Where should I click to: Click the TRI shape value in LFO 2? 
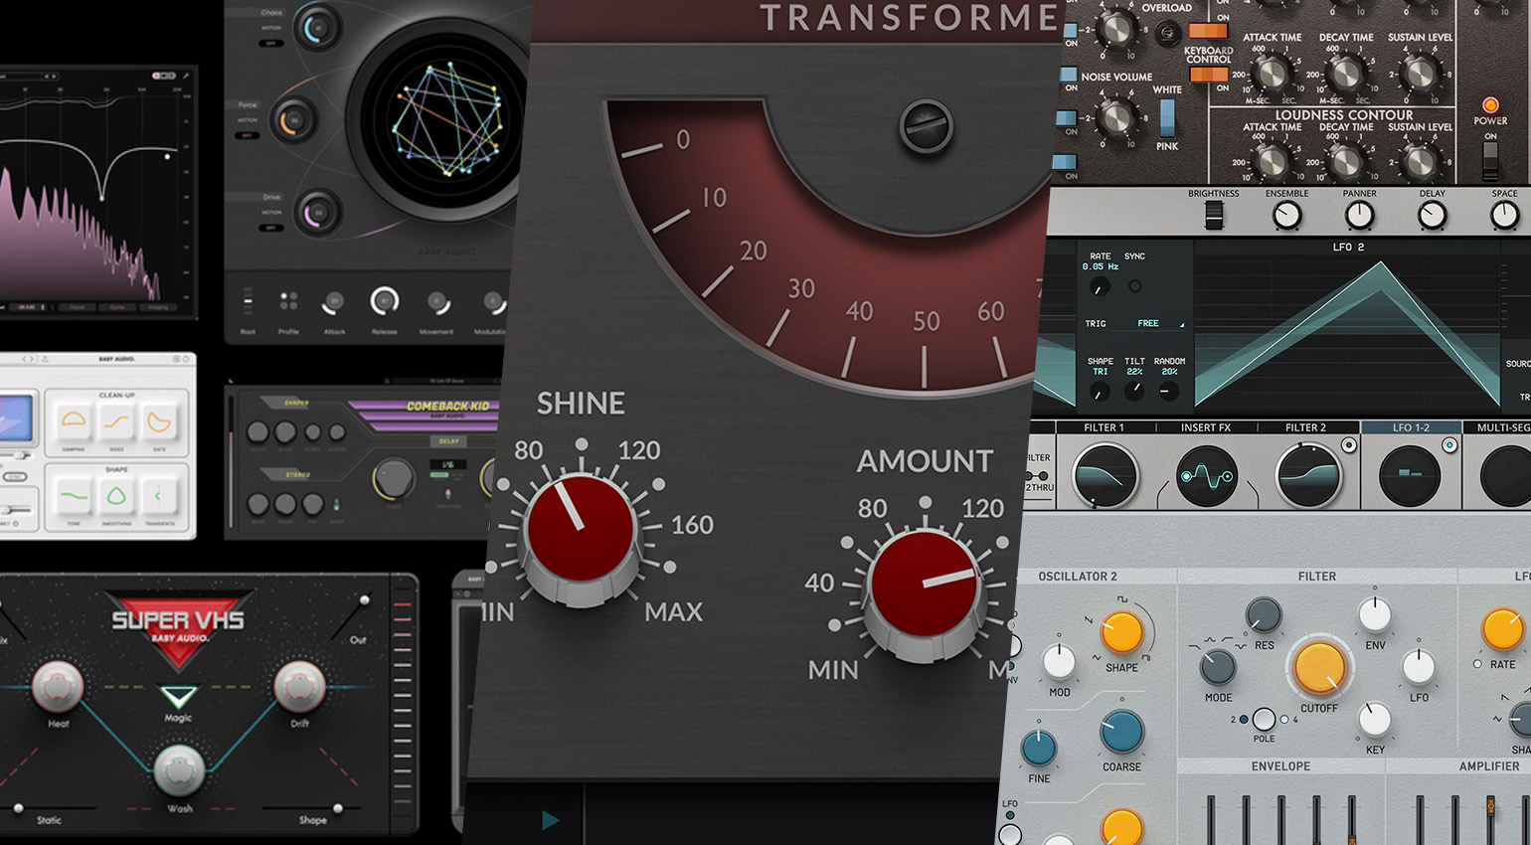point(1100,372)
